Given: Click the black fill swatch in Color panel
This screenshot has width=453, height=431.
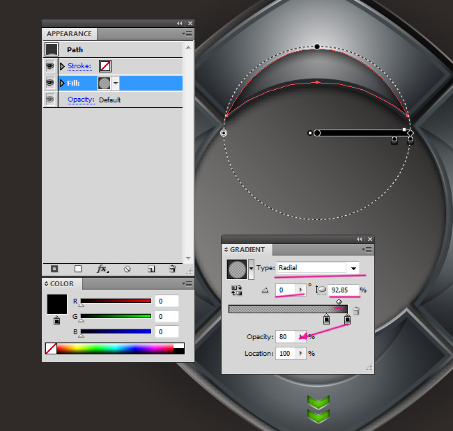Looking at the screenshot, I should click(x=57, y=304).
